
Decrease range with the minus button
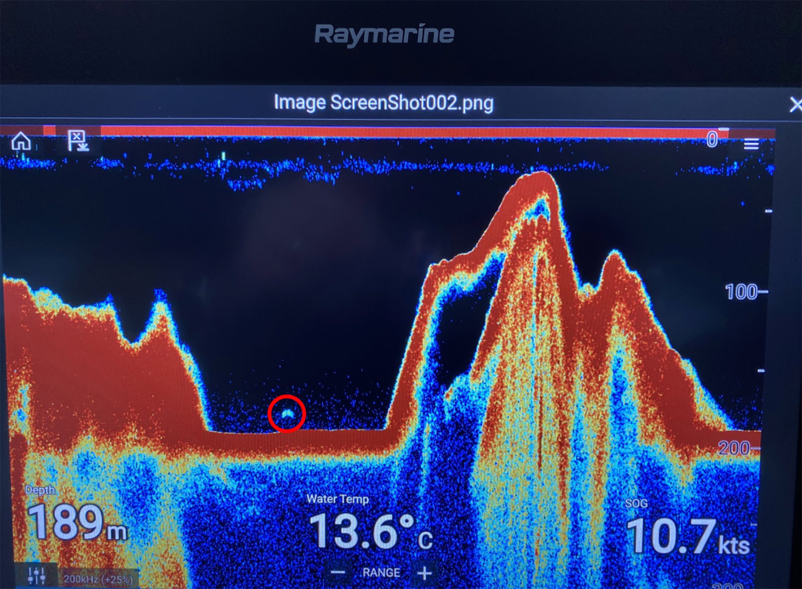click(338, 572)
